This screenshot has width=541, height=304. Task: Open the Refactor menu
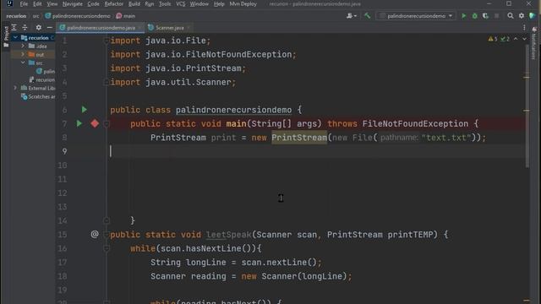pos(114,4)
